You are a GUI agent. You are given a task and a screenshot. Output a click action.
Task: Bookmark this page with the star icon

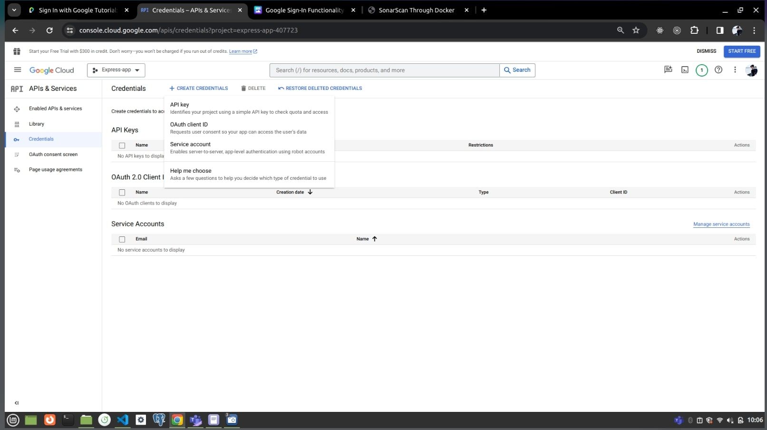tap(636, 30)
